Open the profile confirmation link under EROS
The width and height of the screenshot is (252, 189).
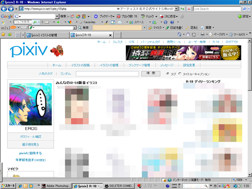pyautogui.click(x=30, y=137)
